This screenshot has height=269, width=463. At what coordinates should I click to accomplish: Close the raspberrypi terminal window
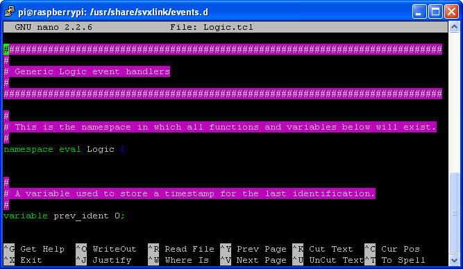pos(451,12)
